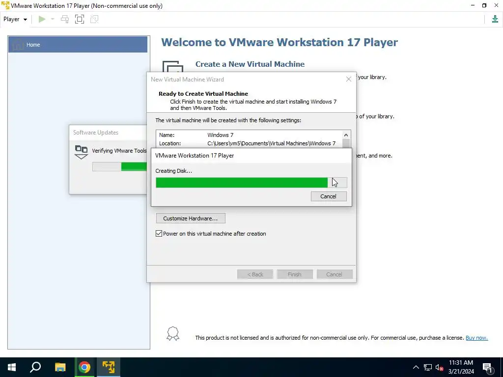Cancel the Creating Disk progress dialog

point(329,196)
